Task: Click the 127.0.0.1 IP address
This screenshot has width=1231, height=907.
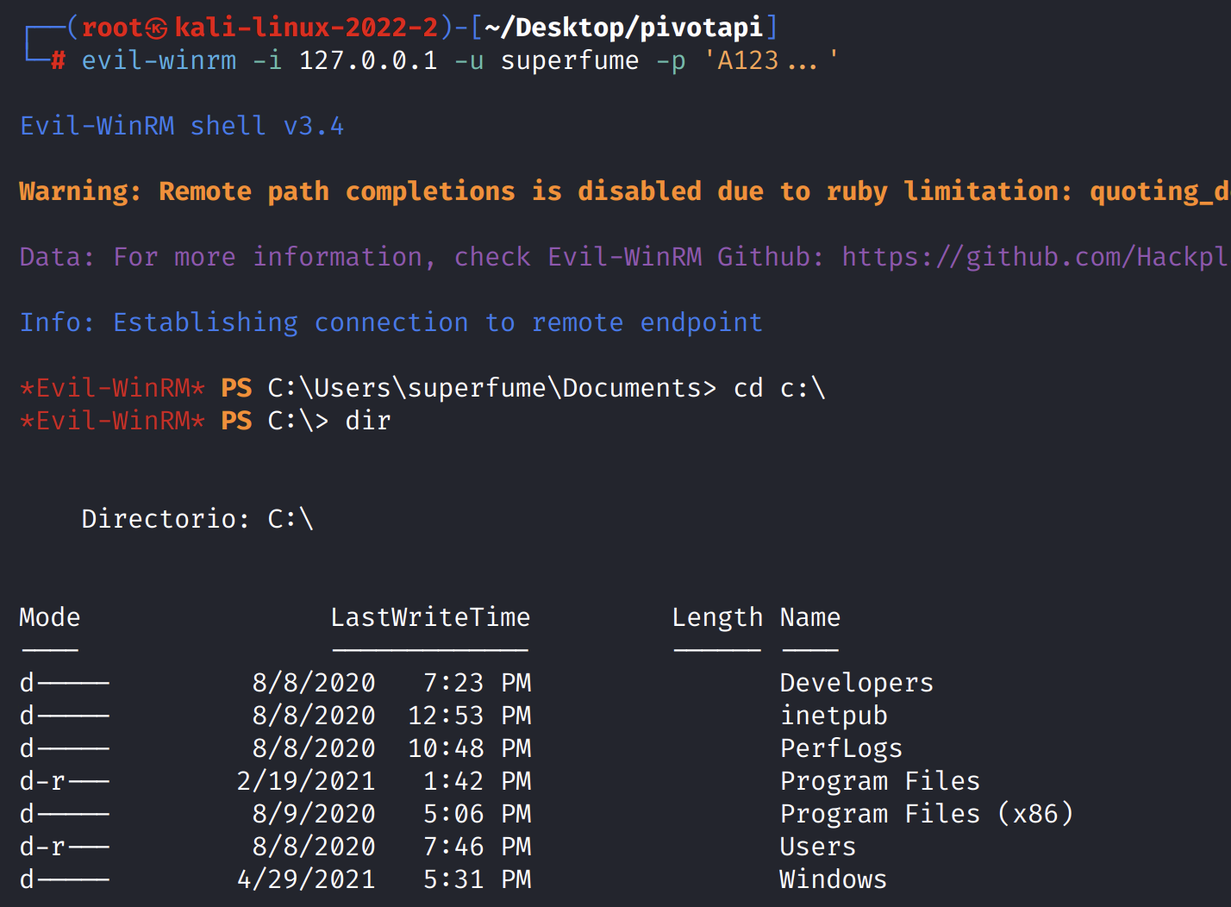Action: click(368, 61)
